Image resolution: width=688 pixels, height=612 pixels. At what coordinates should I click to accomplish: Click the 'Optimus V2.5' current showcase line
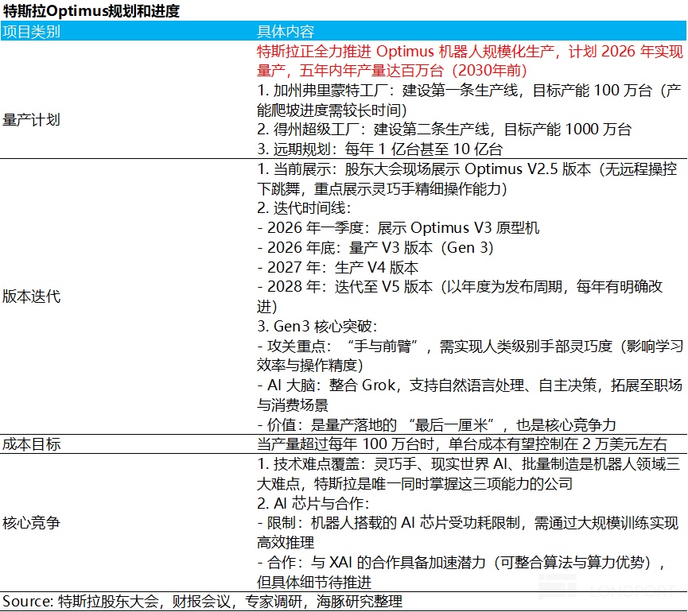coord(469,169)
